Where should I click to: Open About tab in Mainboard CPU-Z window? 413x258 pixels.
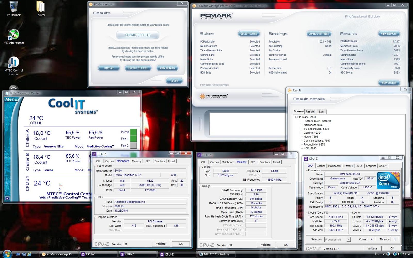pos(171,161)
